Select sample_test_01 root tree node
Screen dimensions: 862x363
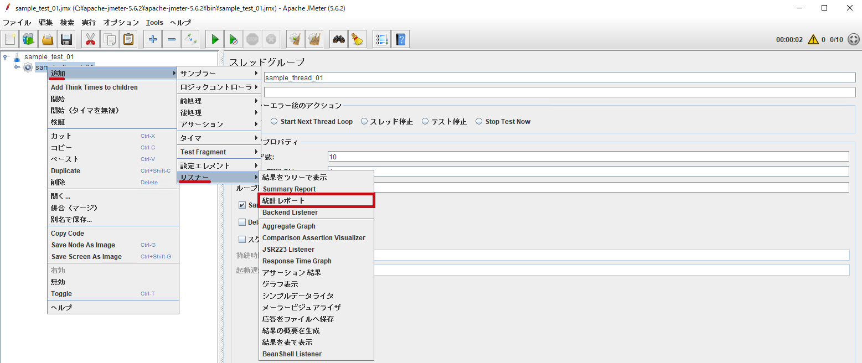(49, 56)
